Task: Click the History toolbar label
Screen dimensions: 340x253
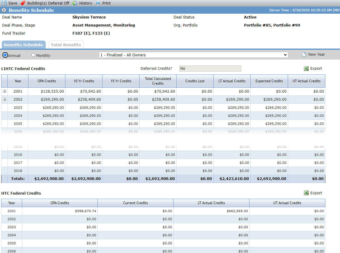Action: click(x=86, y=3)
